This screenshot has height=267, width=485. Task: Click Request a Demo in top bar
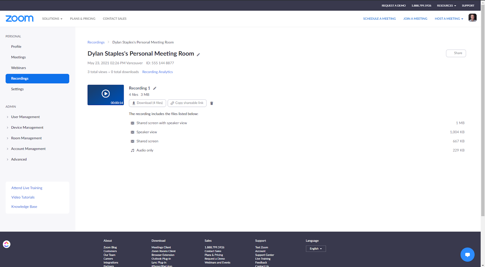coord(393,5)
